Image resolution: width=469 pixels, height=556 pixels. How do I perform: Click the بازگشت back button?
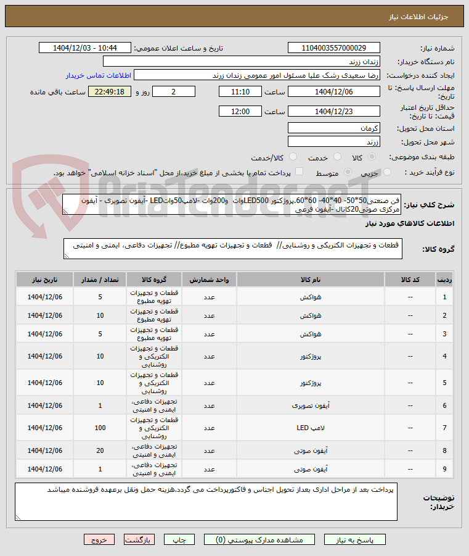pos(139,540)
